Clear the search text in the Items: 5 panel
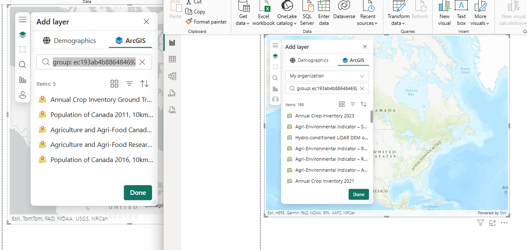Image resolution: width=527 pixels, height=250 pixels. [x=142, y=62]
